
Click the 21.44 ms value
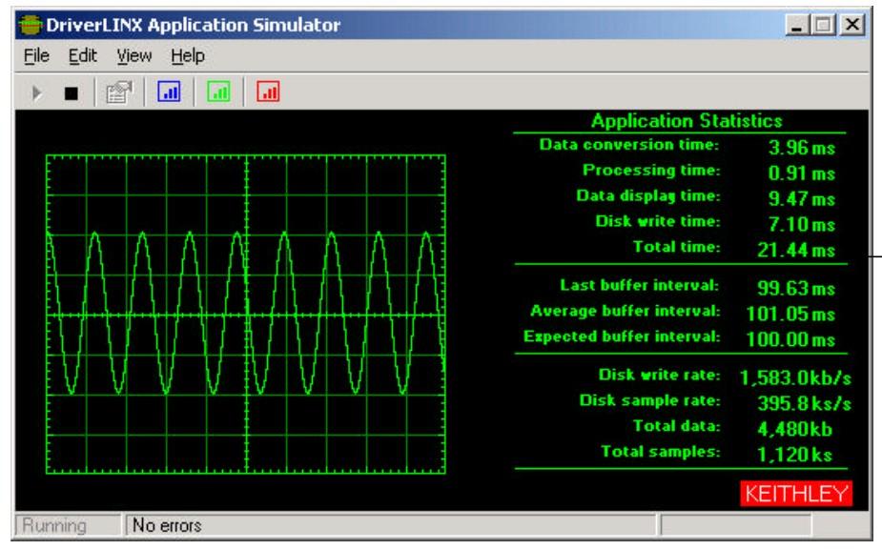(x=796, y=250)
